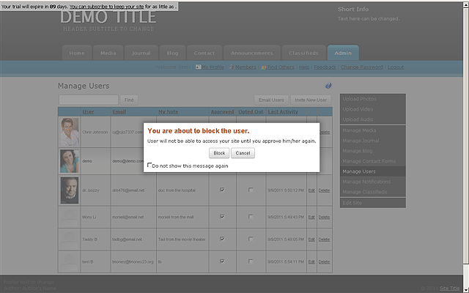Click the My Profile icon link

(x=197, y=67)
